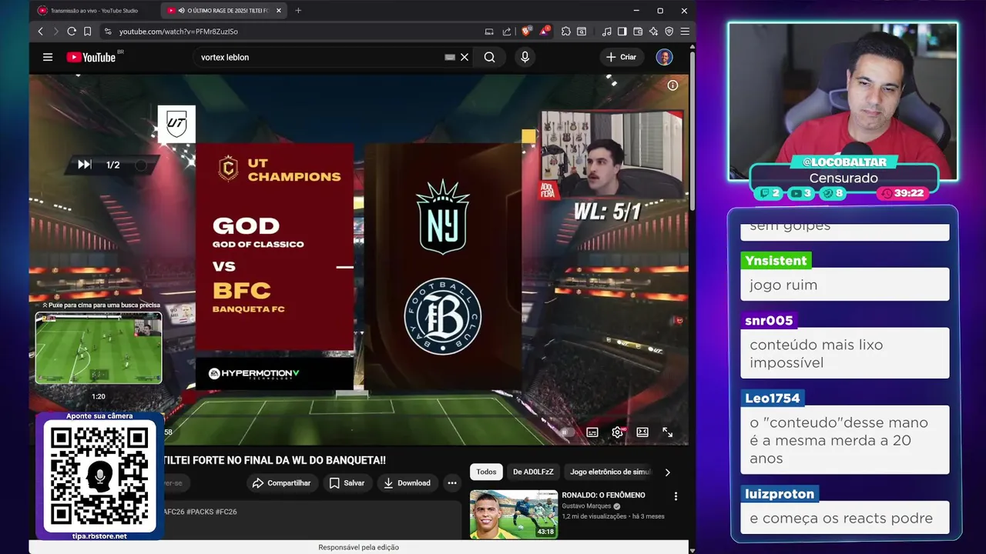Screen dimensions: 986x554
Task: Click the #FC26 hashtag link
Action: tap(225, 512)
